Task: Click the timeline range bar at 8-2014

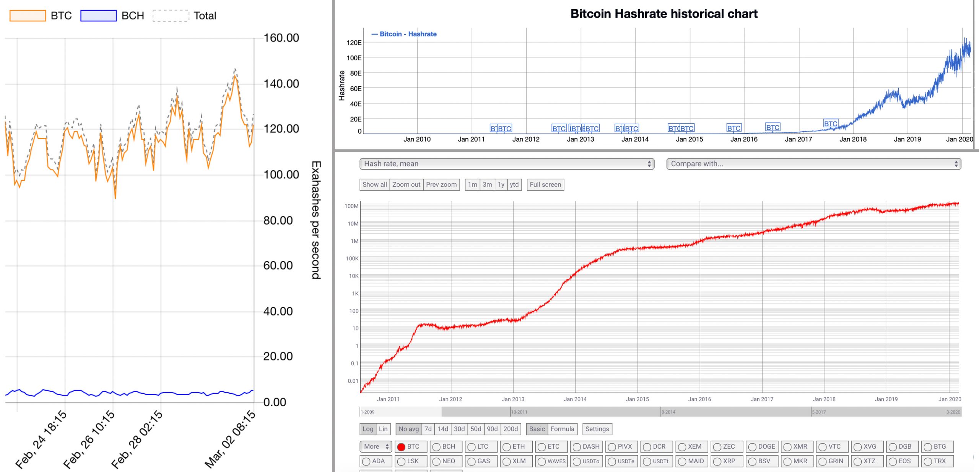Action: tap(668, 412)
